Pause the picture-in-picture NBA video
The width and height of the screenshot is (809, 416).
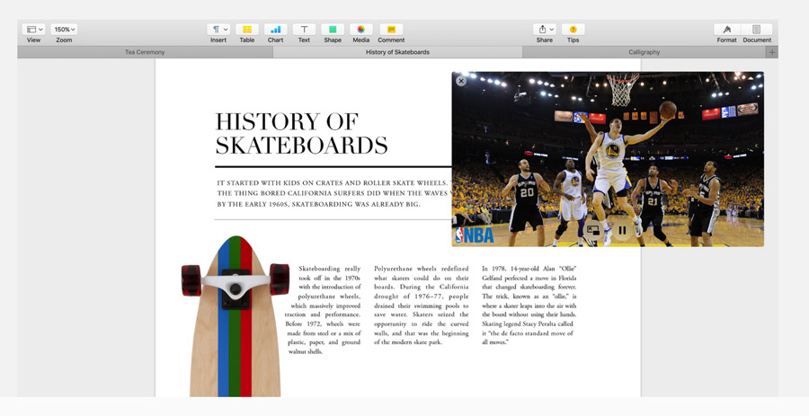622,231
